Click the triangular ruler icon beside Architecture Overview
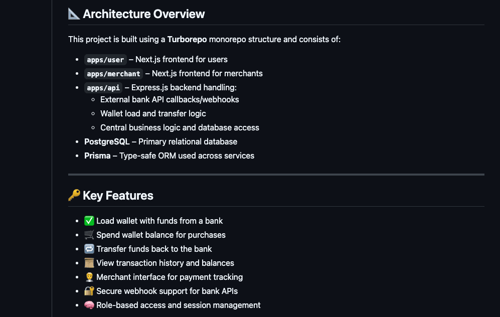Image resolution: width=500 pixels, height=317 pixels. 74,14
